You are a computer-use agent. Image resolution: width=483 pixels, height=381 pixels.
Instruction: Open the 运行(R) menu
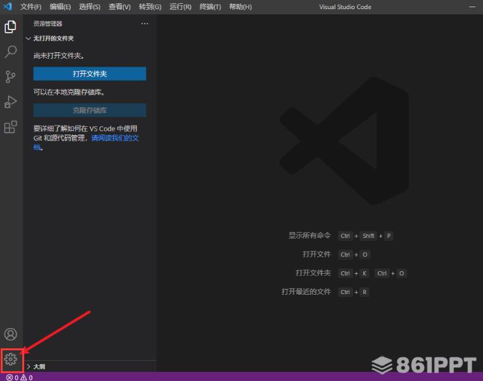[x=180, y=7]
